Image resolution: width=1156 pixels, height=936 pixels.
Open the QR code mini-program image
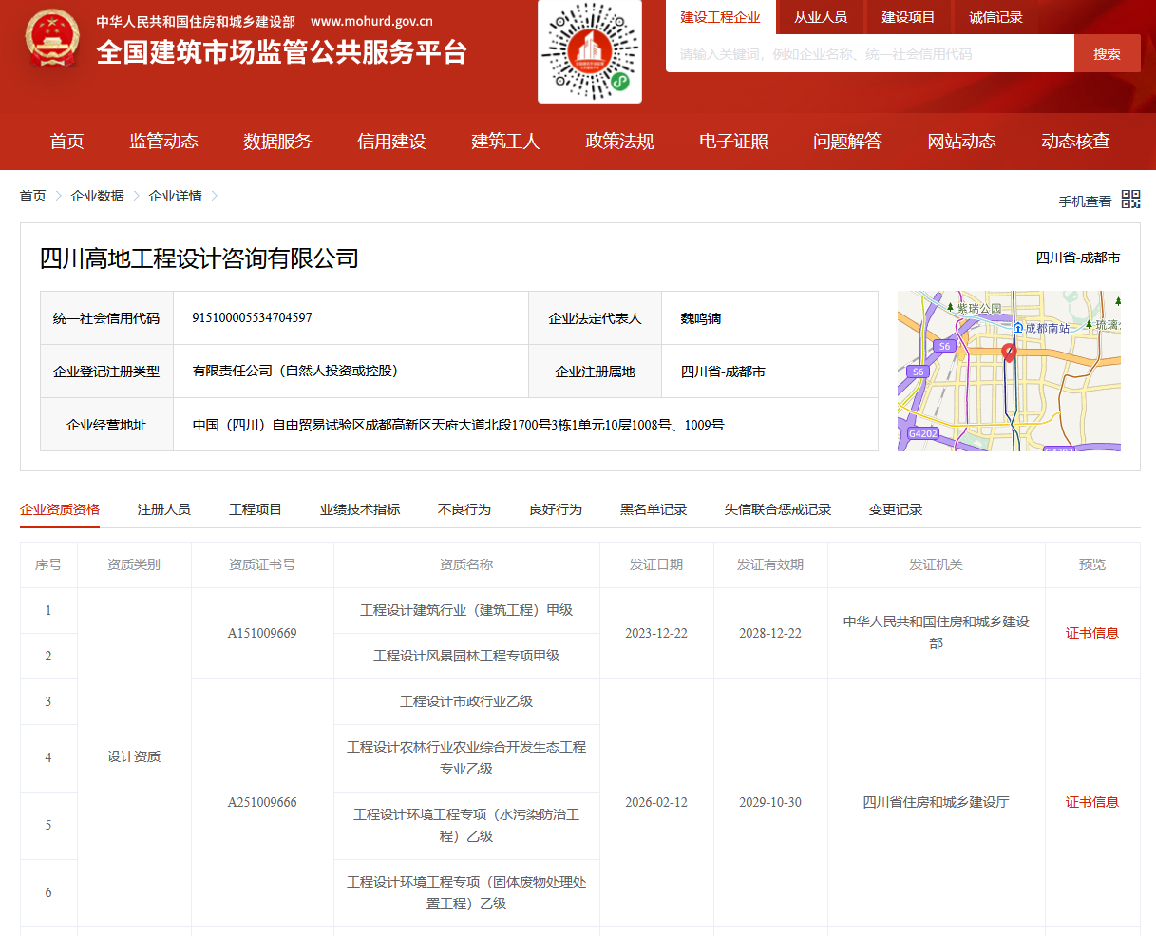point(590,51)
